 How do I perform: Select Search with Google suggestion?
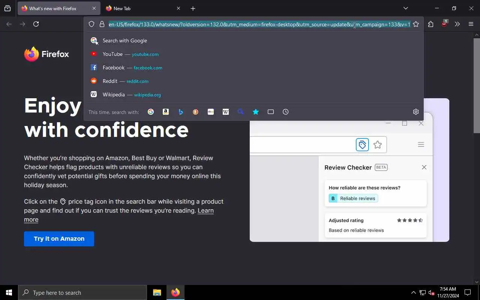[x=253, y=40]
